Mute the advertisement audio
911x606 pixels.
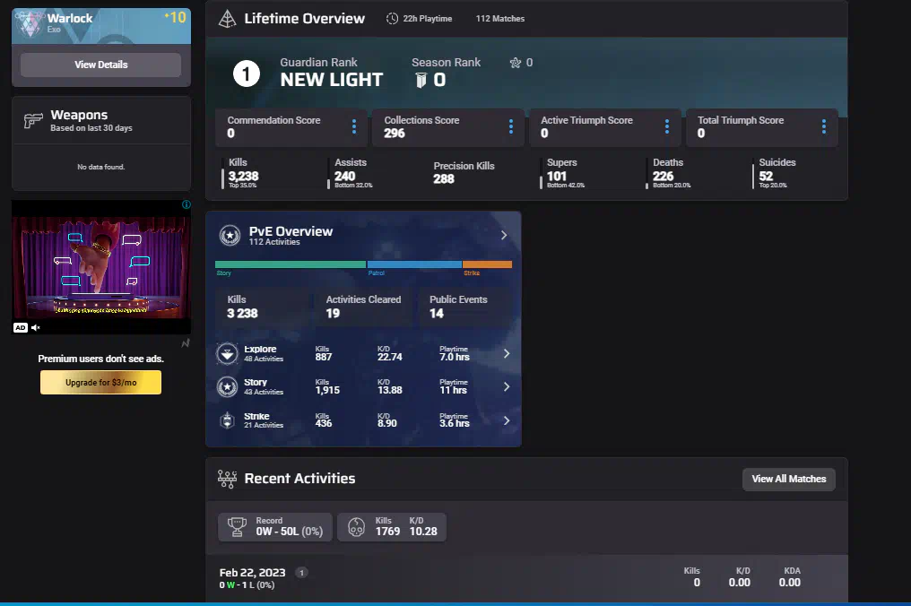[x=37, y=328]
